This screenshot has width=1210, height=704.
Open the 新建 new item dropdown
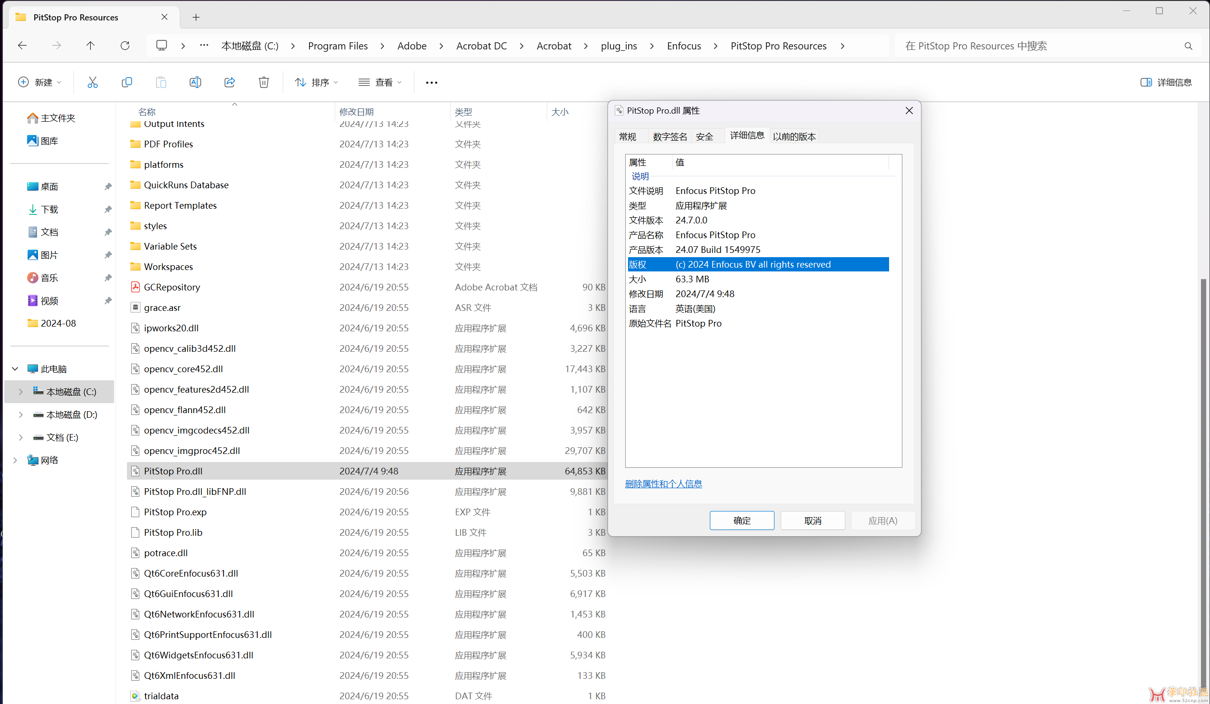[39, 83]
